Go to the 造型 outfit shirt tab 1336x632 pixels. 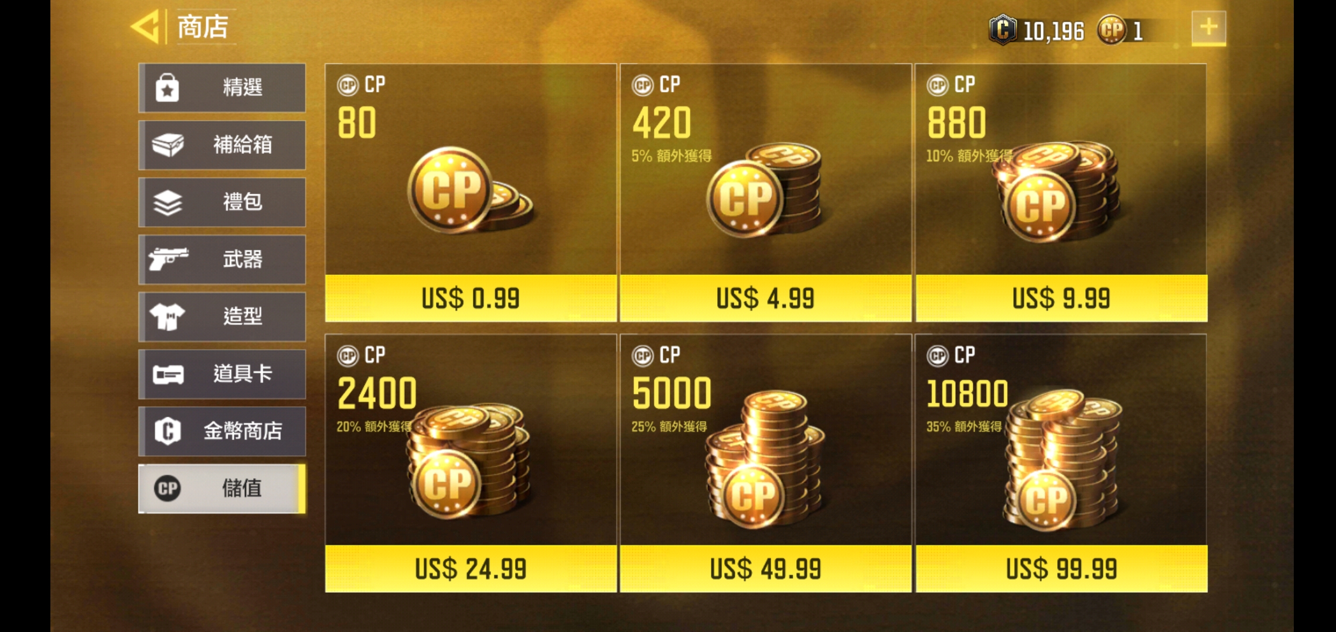222,317
